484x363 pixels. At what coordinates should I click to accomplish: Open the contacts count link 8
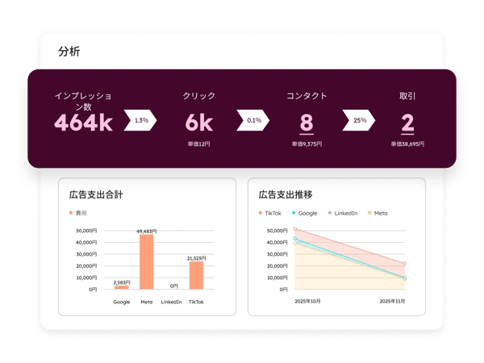pyautogui.click(x=307, y=123)
